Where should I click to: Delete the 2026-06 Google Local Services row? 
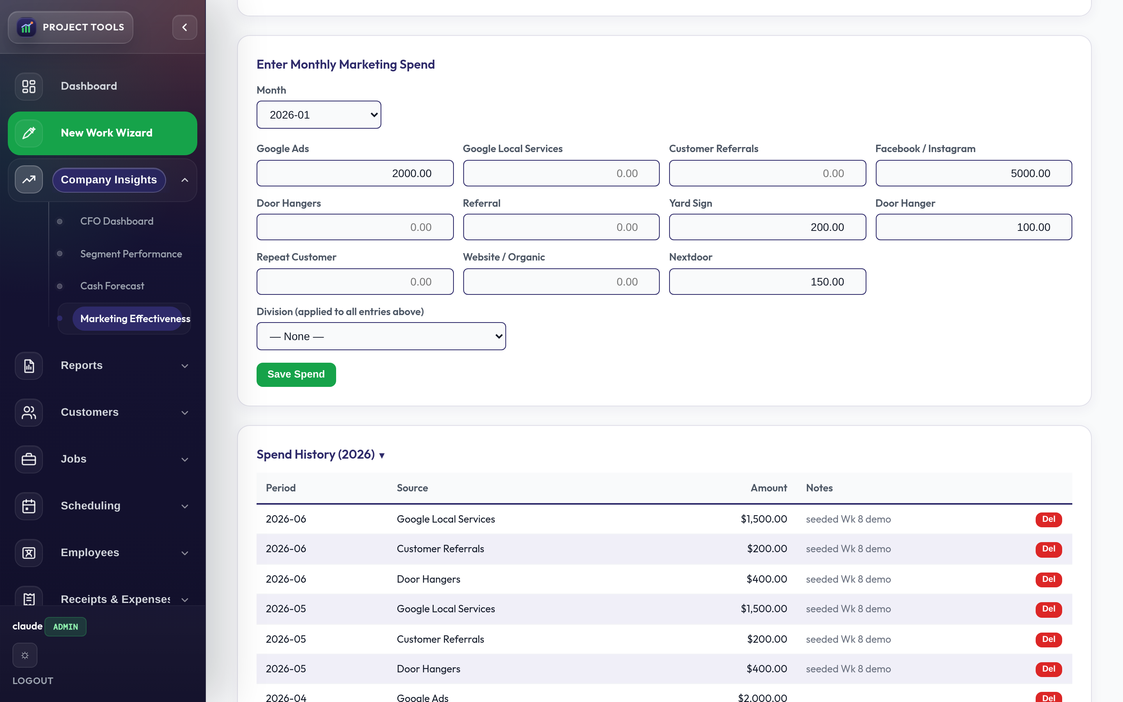pyautogui.click(x=1048, y=519)
